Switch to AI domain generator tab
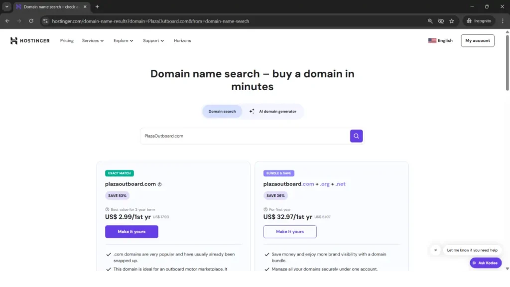Image resolution: width=510 pixels, height=287 pixels. (273, 112)
